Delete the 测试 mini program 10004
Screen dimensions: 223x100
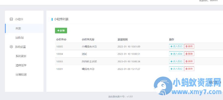coord(189,54)
